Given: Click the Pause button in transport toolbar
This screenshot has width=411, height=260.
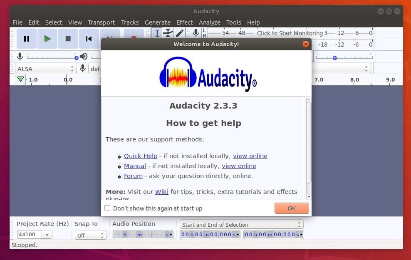Looking at the screenshot, I should click(x=27, y=39).
